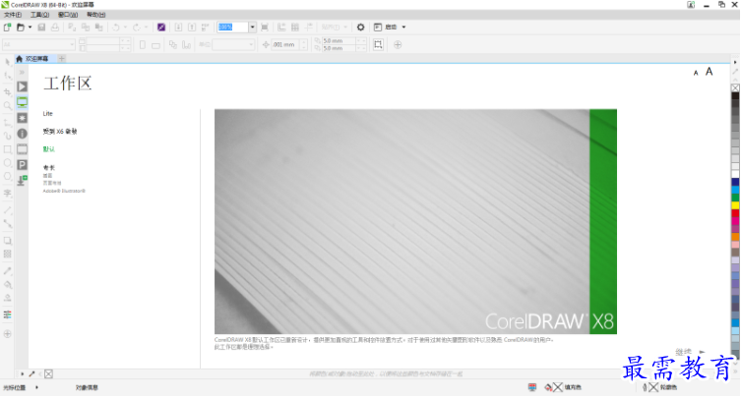Viewport: 742px width, 399px height.
Task: Open the File menu (文件)
Action: pos(13,15)
